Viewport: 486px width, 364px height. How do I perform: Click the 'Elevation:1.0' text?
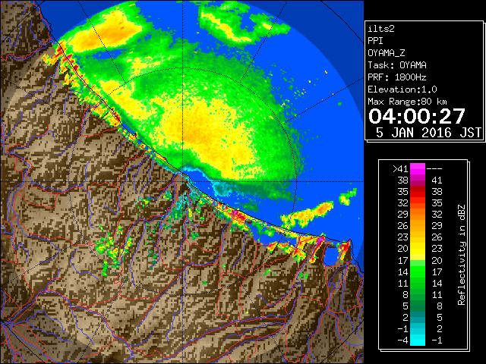pos(402,89)
